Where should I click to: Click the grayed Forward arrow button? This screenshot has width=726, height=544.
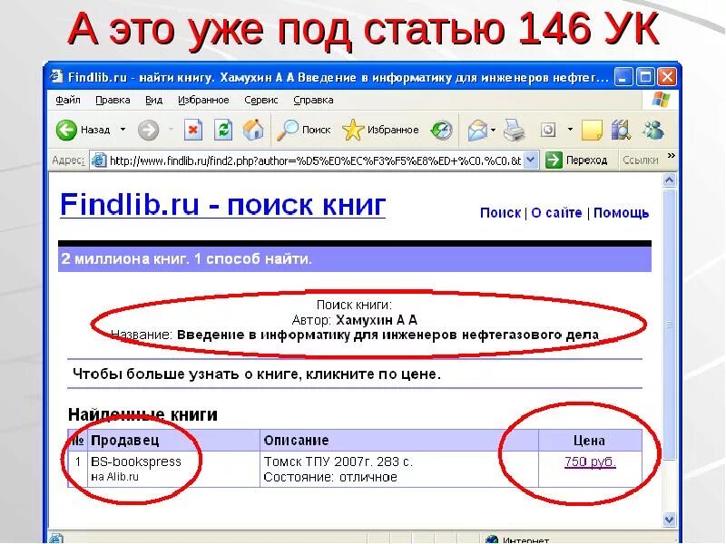pyautogui.click(x=148, y=130)
